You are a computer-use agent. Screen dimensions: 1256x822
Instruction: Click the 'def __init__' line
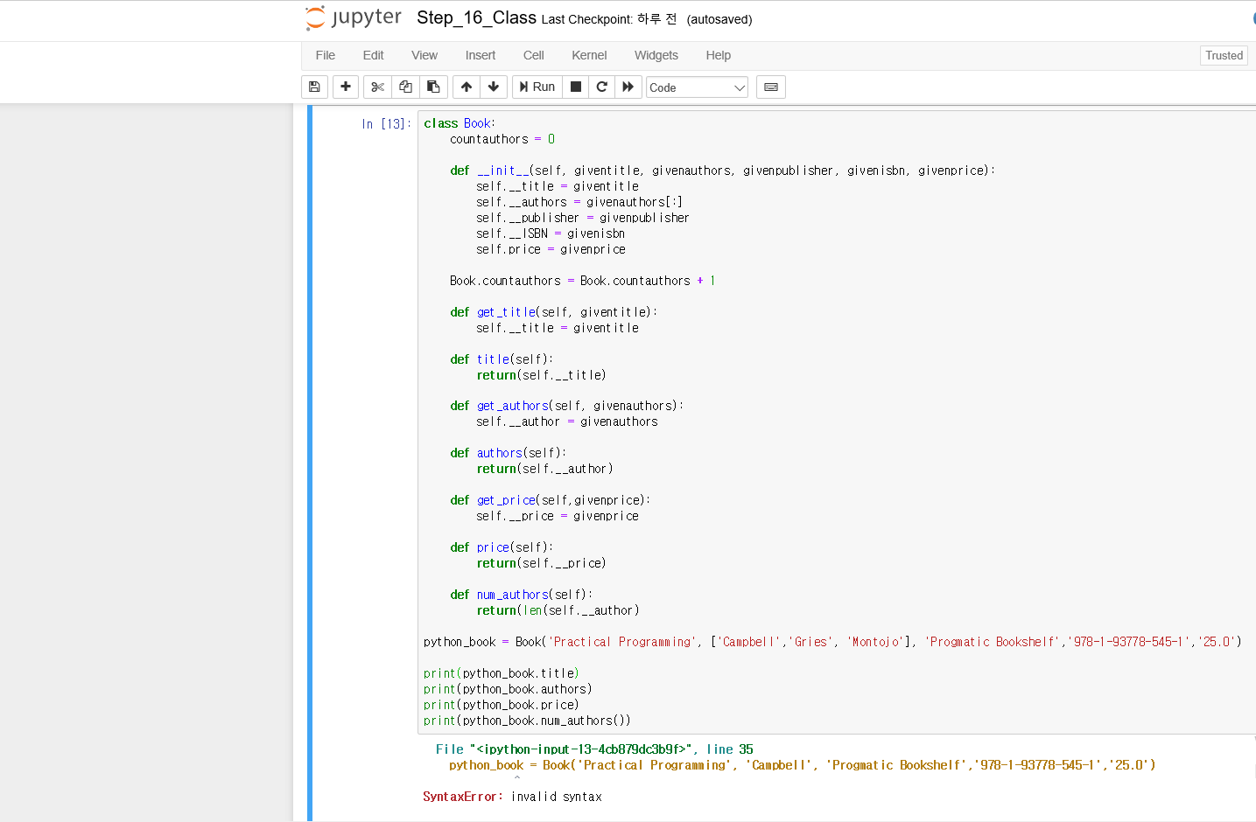[x=722, y=171]
